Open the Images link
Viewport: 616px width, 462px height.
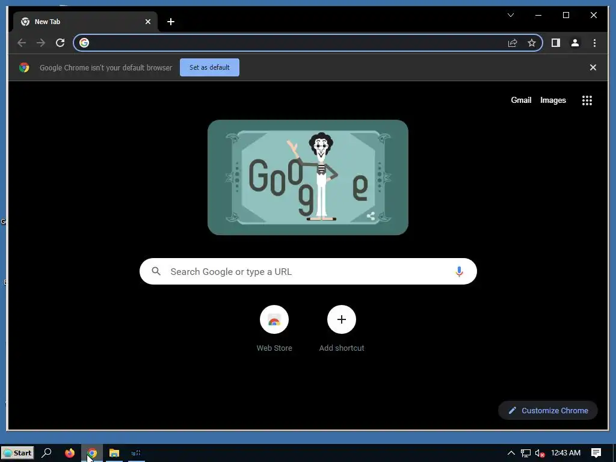pos(553,100)
